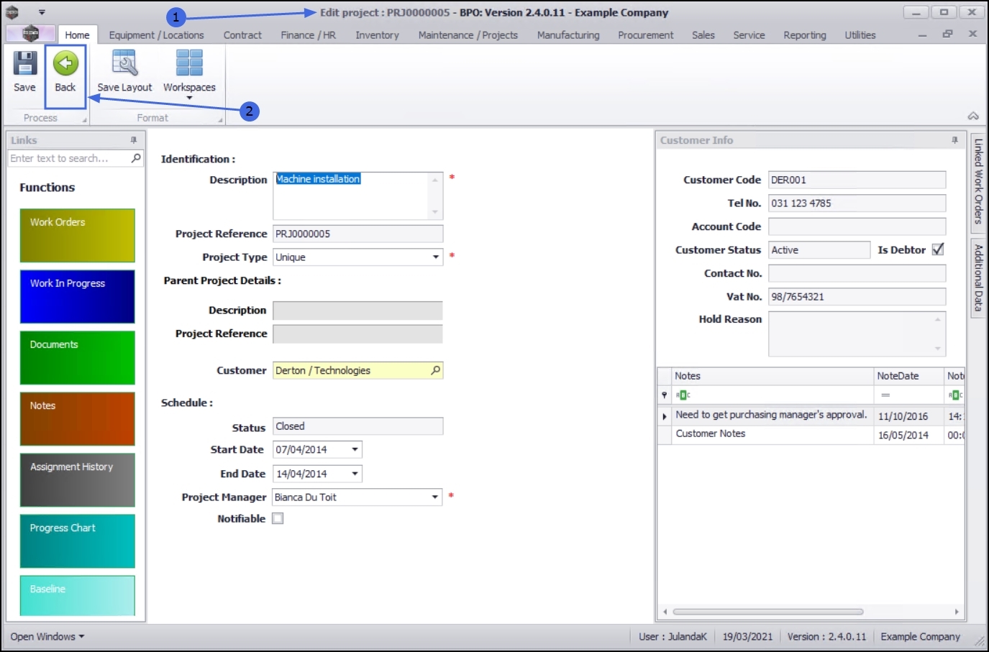Click the Save disk icon
This screenshot has width=989, height=652.
point(24,64)
